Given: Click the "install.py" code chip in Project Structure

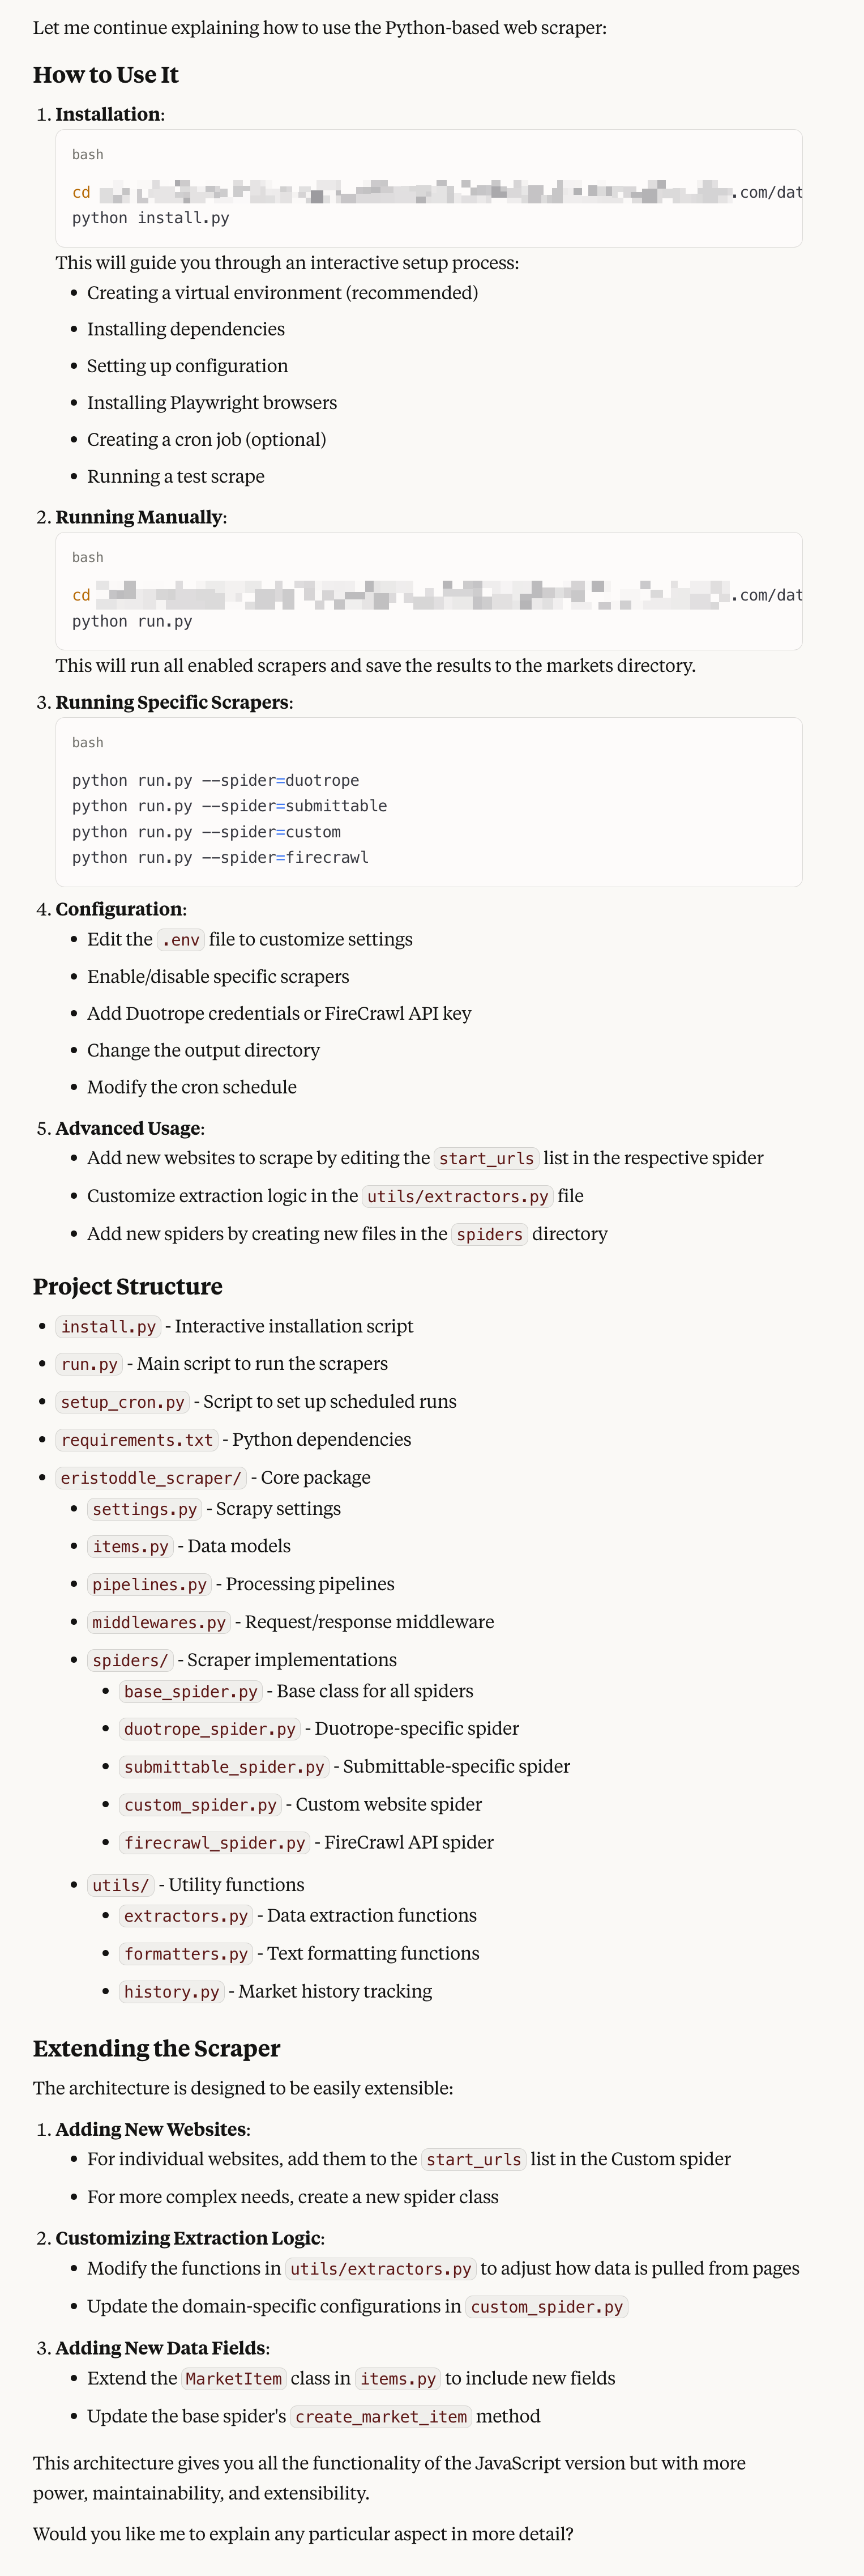Looking at the screenshot, I should tap(109, 1327).
